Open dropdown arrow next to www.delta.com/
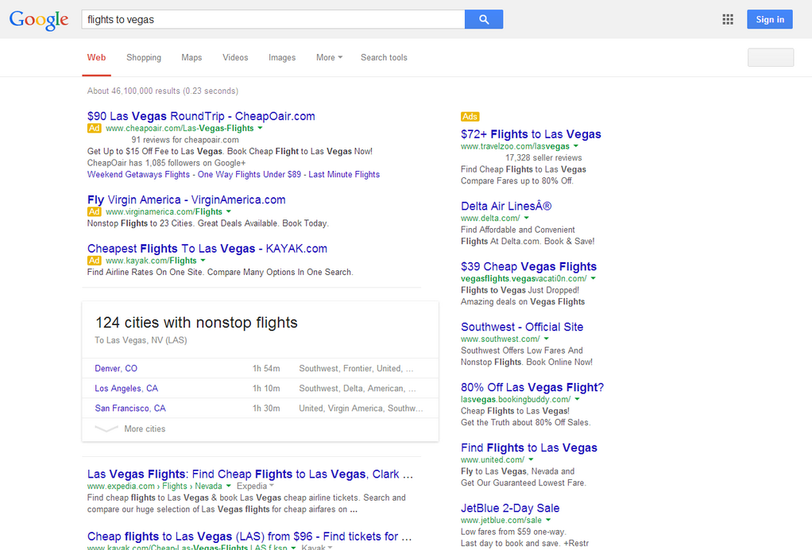The height and width of the screenshot is (550, 812). 526,218
